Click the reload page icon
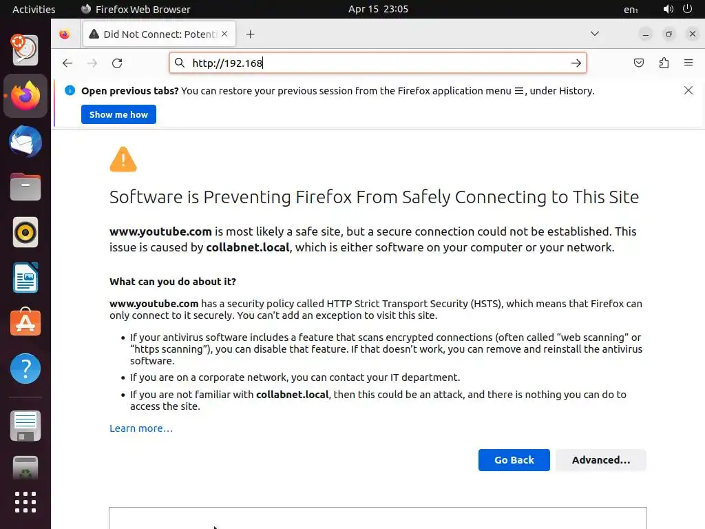Image resolution: width=705 pixels, height=529 pixels. (x=117, y=63)
